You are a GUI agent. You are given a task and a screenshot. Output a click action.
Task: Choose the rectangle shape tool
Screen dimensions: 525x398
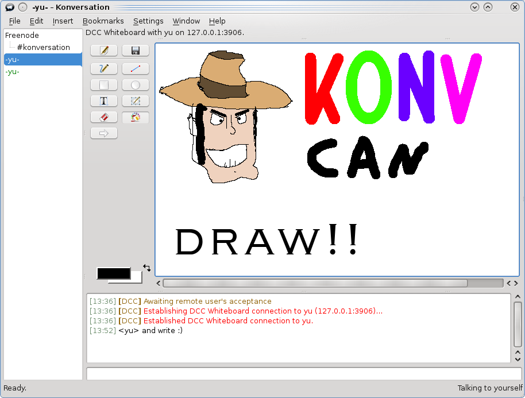click(104, 85)
